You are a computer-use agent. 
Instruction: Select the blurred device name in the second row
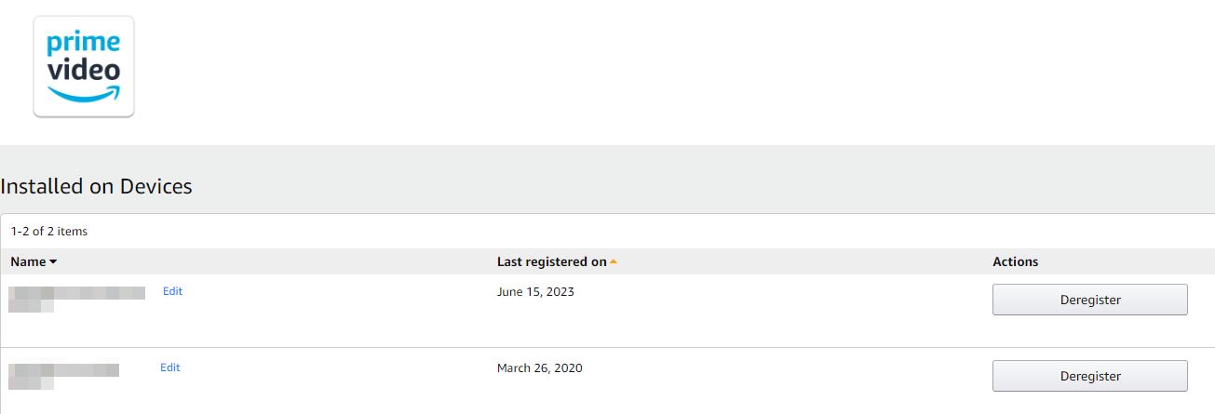64,369
